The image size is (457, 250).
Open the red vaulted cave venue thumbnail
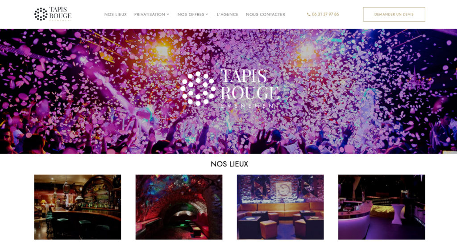(x=179, y=207)
